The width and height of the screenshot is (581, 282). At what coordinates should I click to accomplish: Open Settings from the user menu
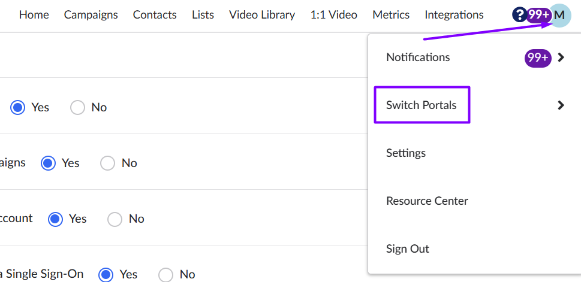[406, 153]
